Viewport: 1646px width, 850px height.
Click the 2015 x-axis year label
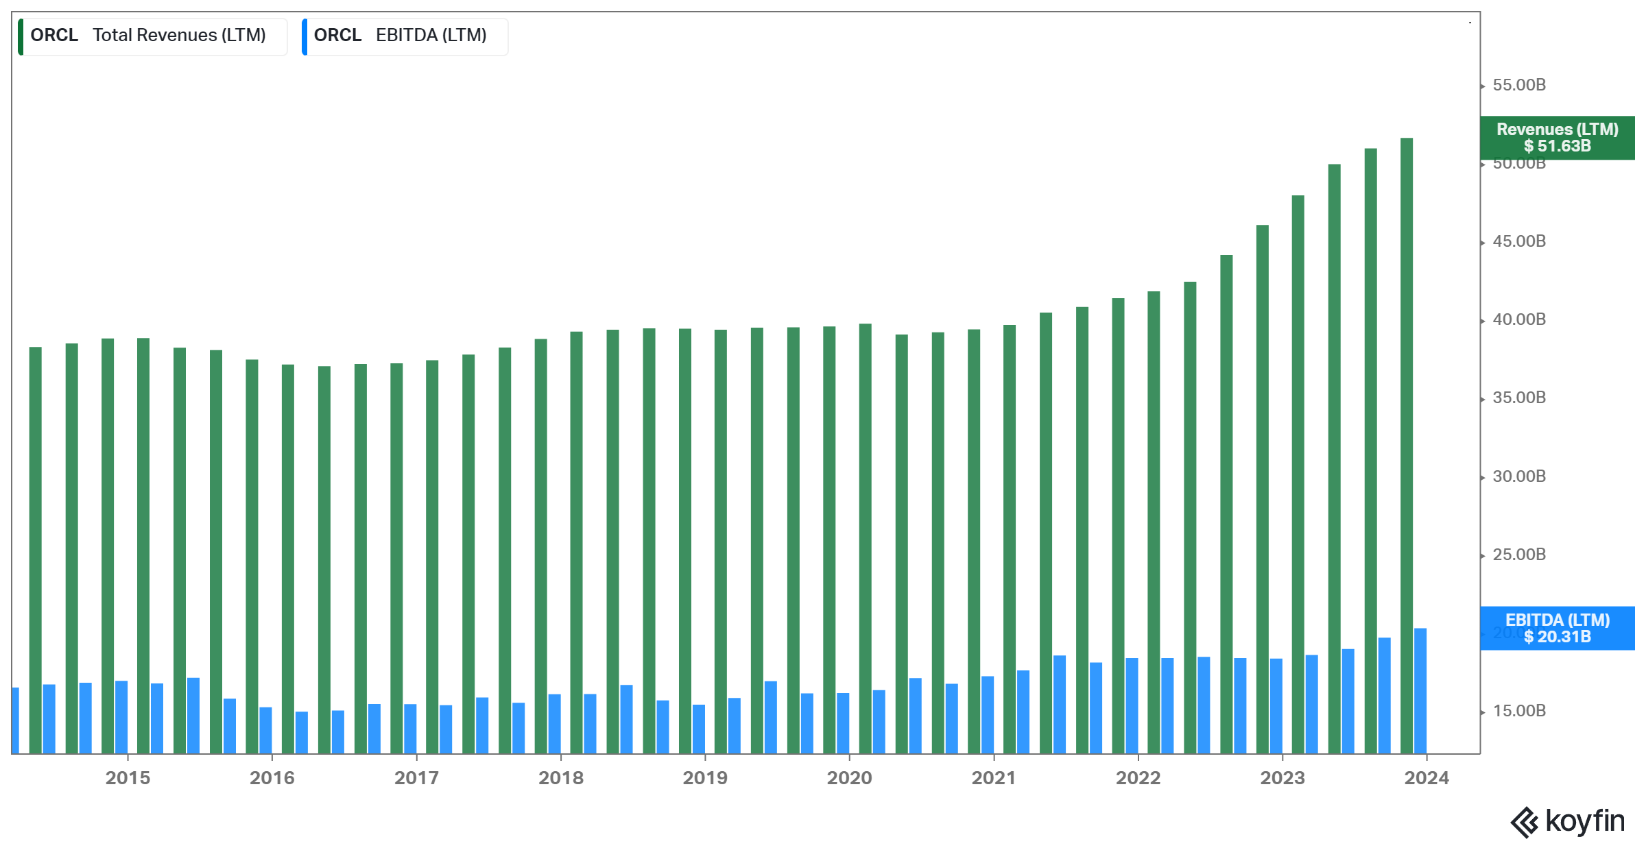(x=128, y=778)
